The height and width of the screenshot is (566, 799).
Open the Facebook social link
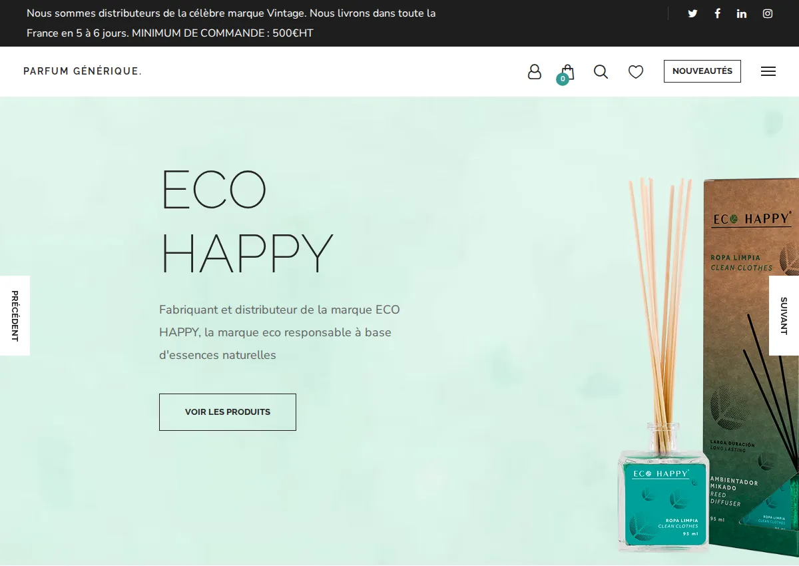point(717,13)
